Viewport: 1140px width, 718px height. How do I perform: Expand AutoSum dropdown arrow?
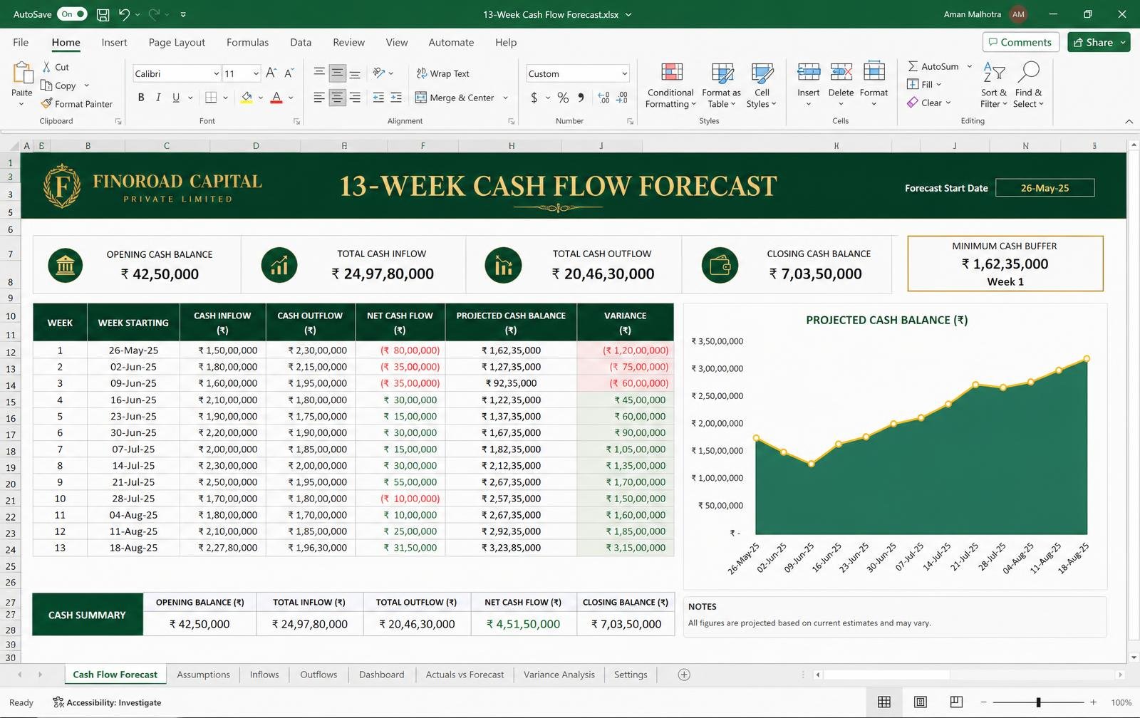tap(969, 66)
